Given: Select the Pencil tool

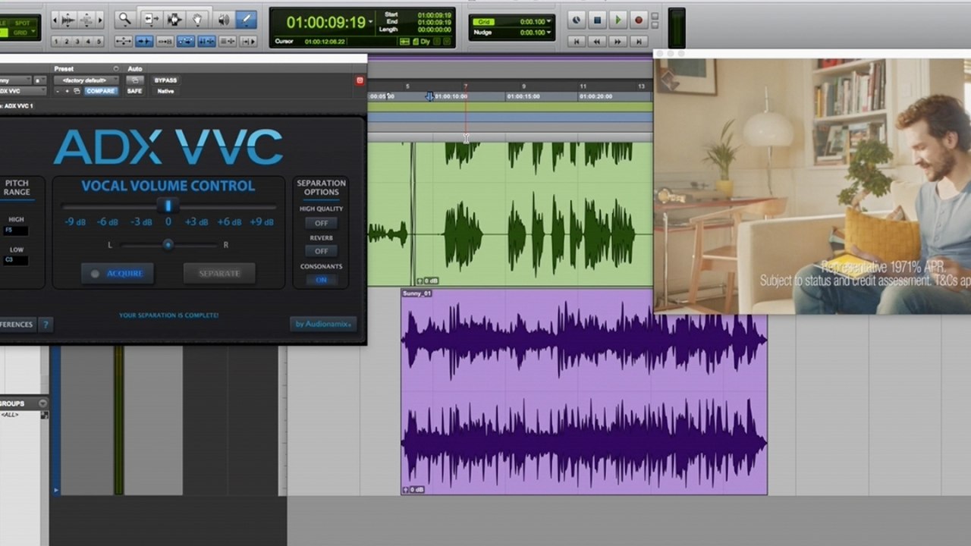Looking at the screenshot, I should tap(246, 20).
